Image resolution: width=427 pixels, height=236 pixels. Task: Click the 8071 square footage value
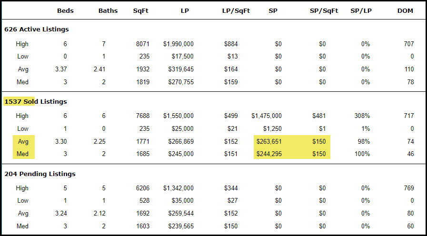[x=142, y=44]
